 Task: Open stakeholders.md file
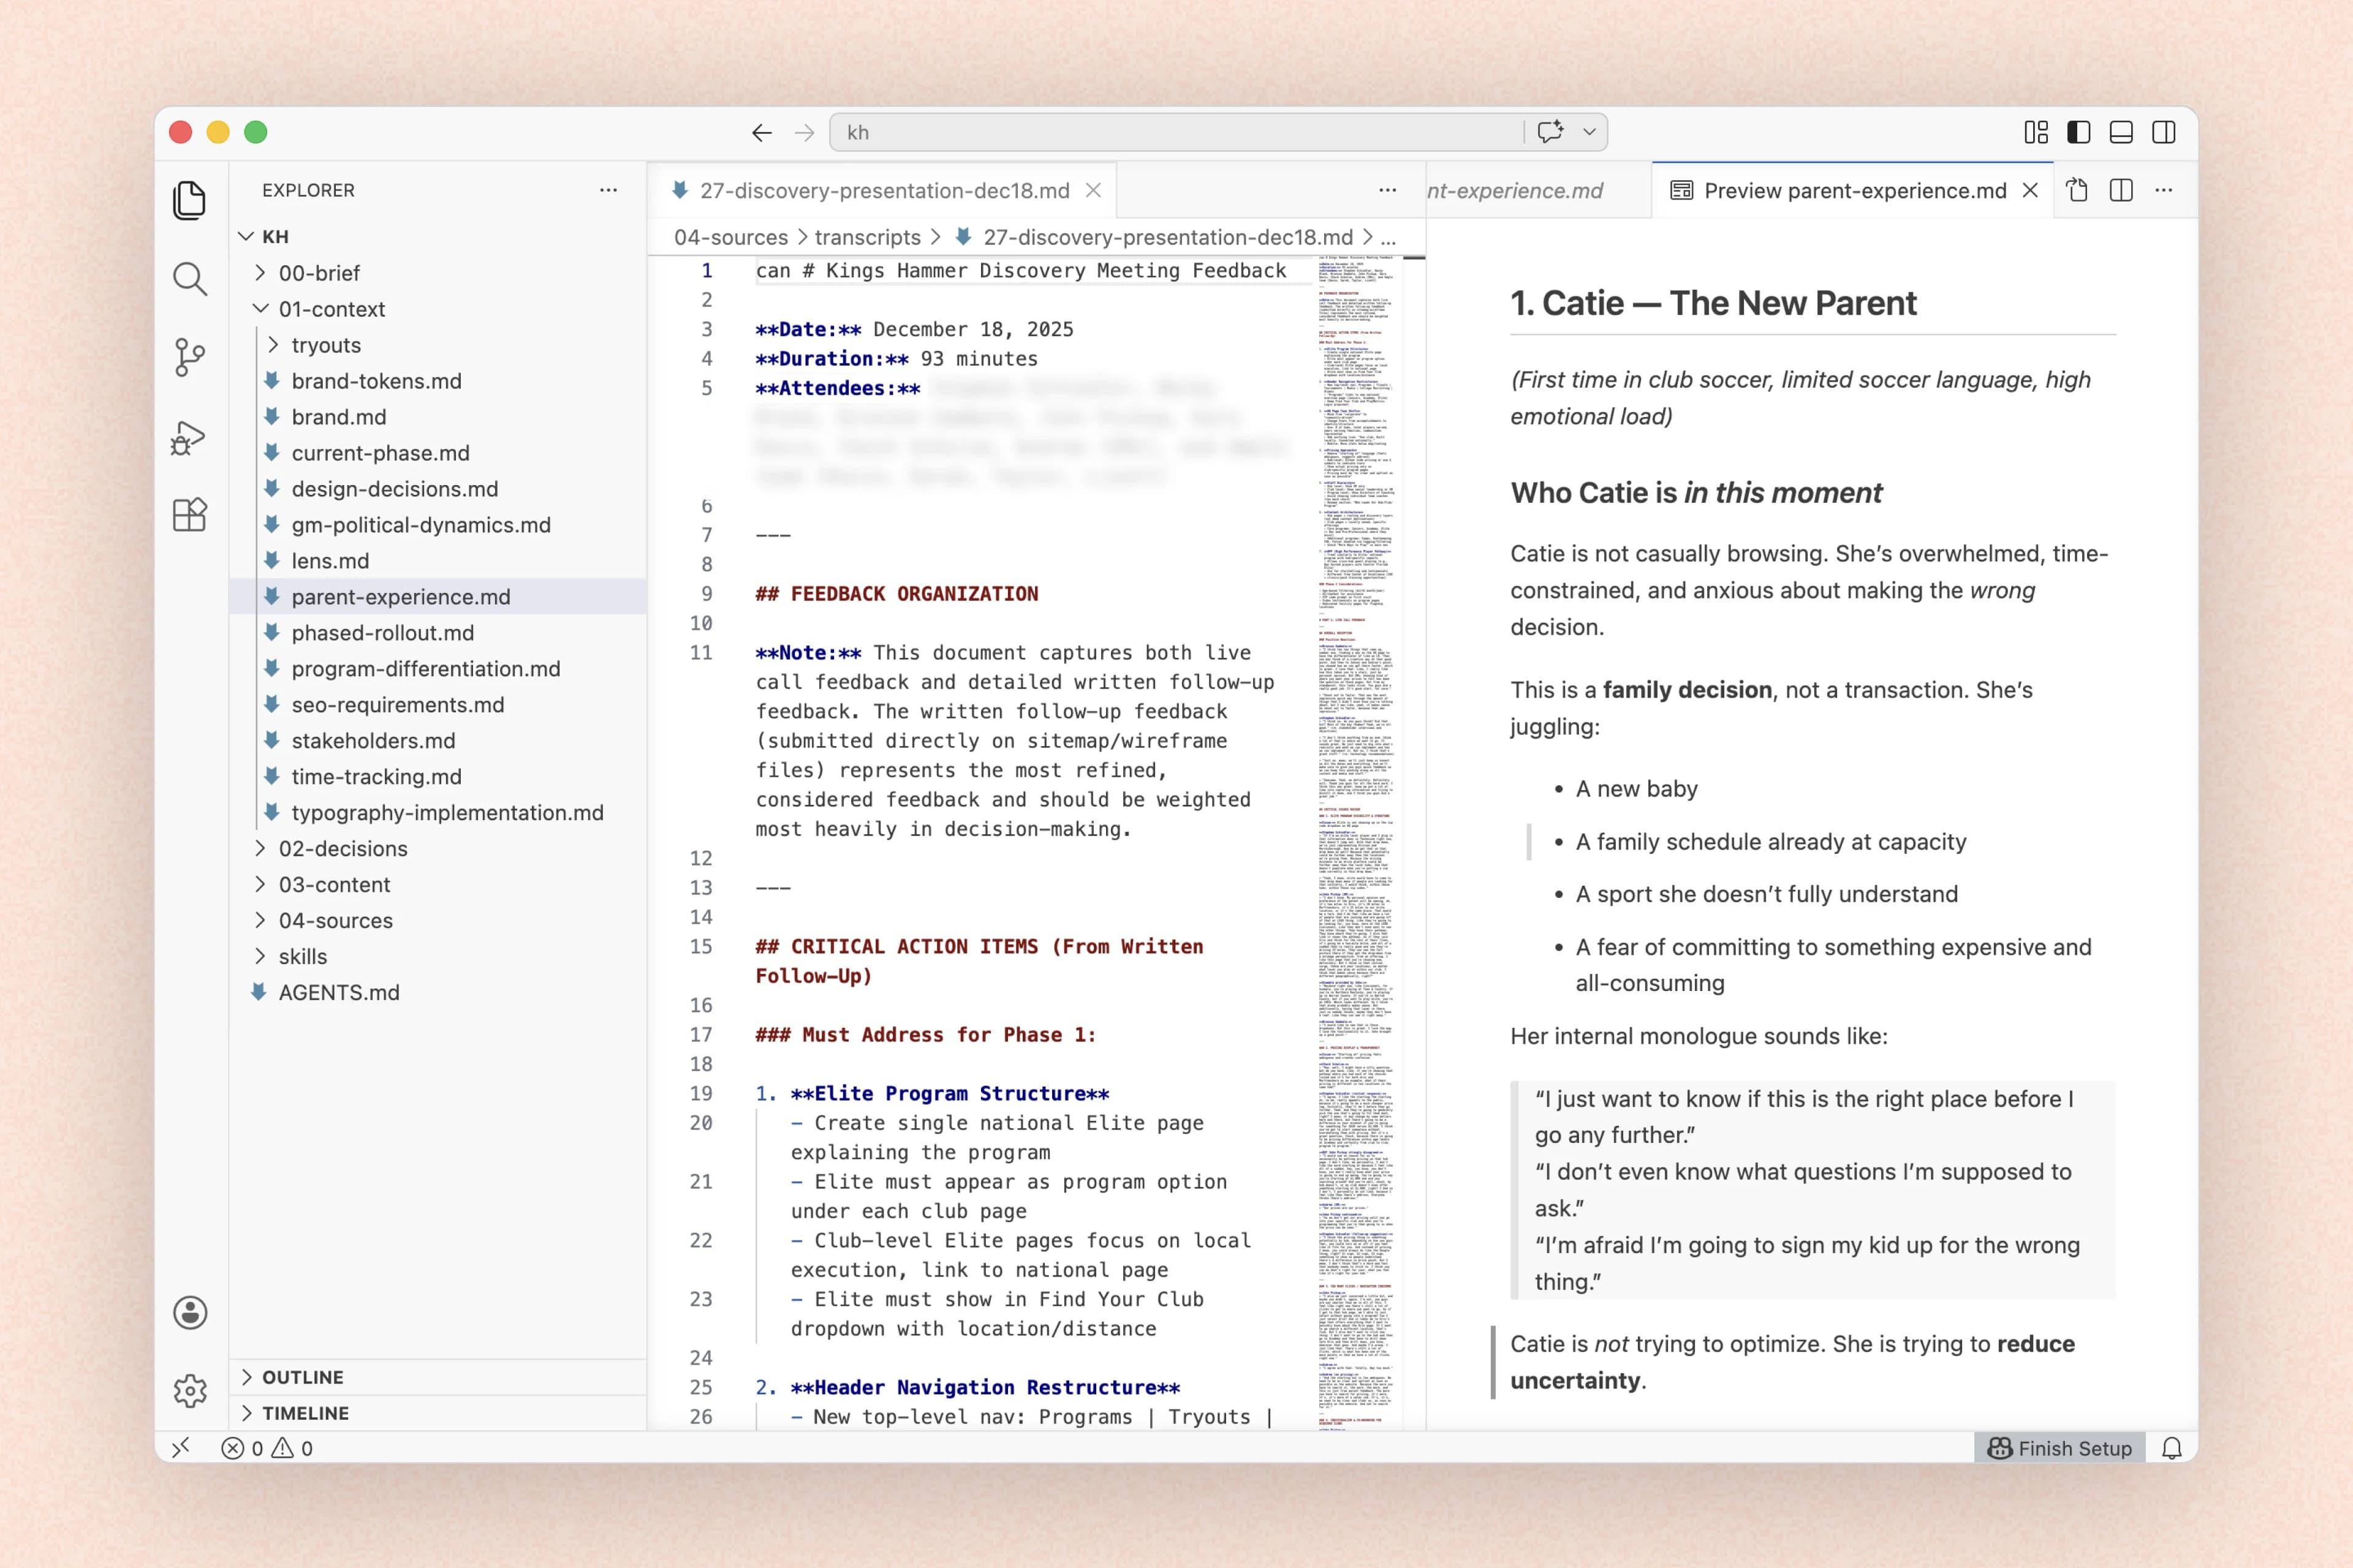438,741
